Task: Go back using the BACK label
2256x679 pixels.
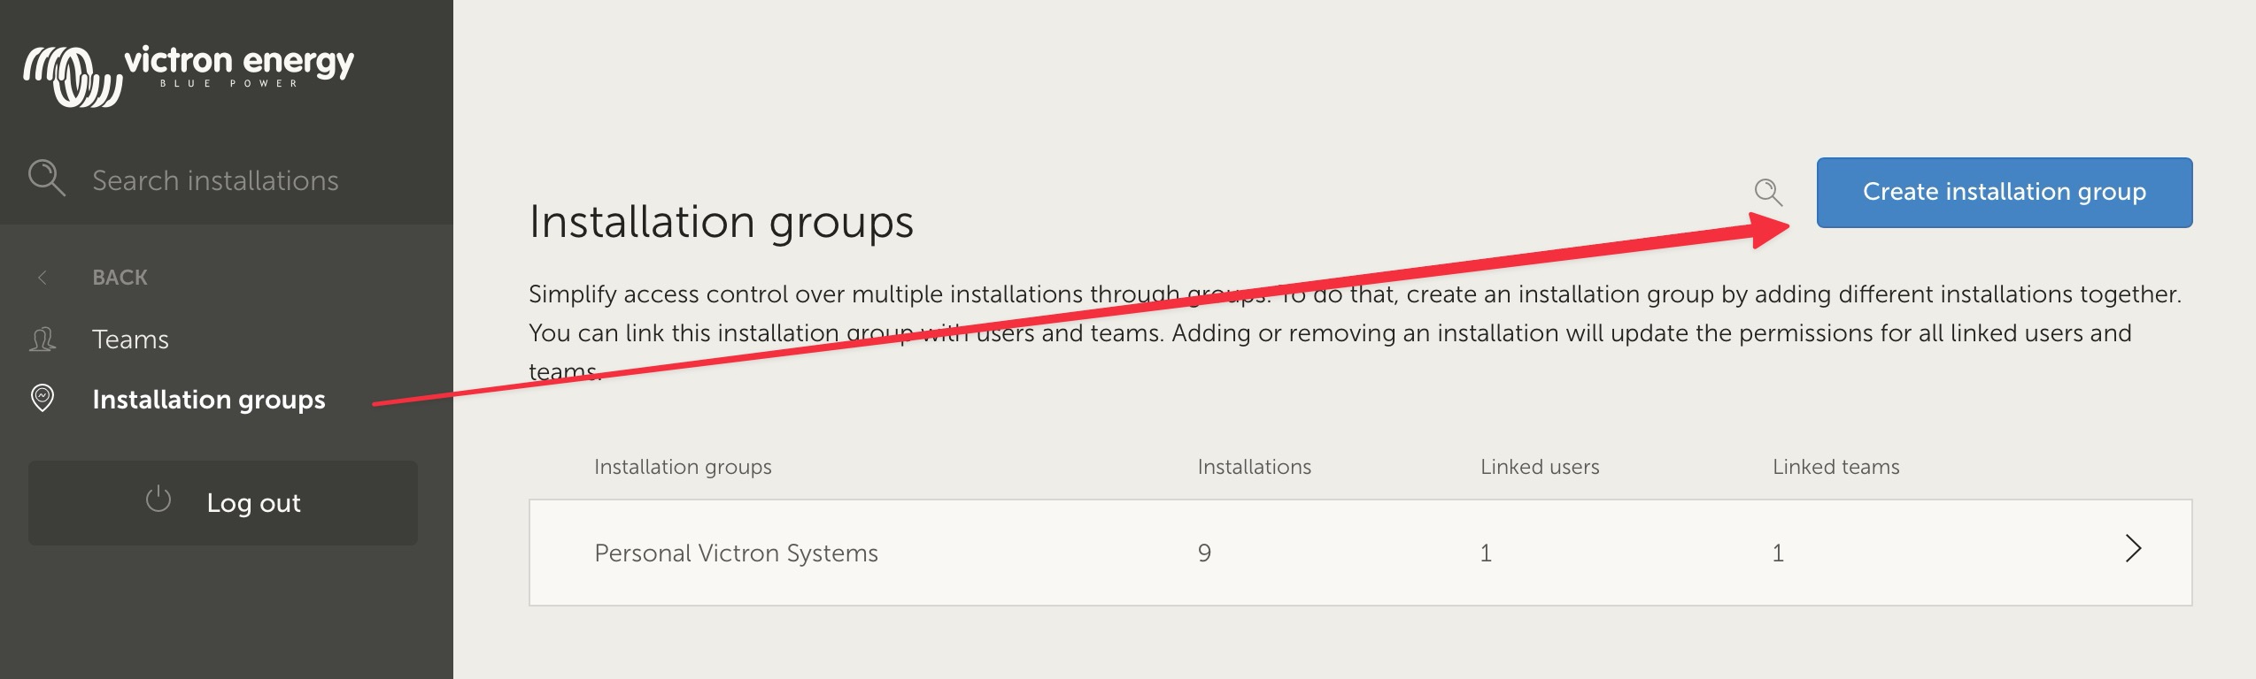Action: (x=120, y=278)
